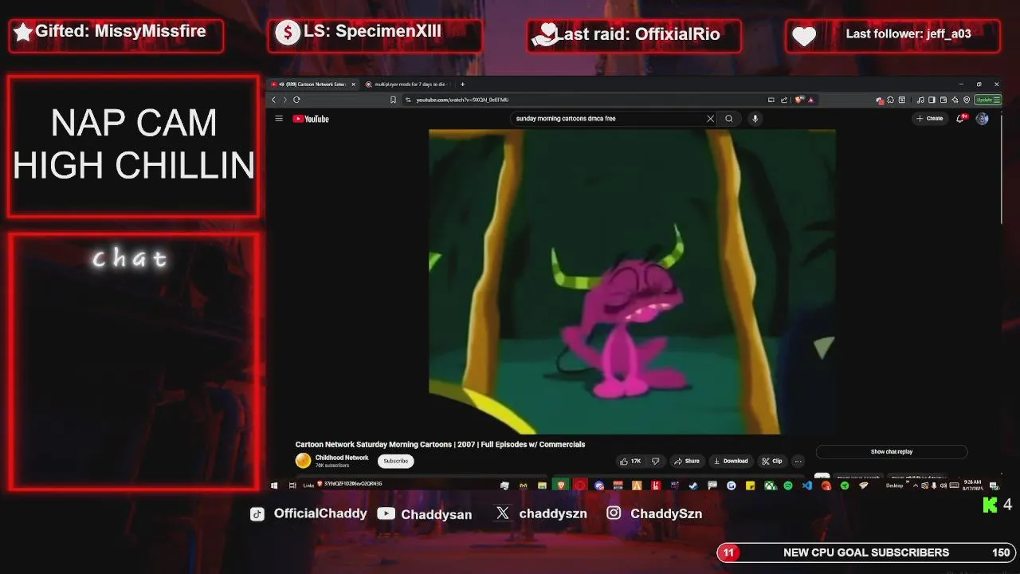
Task: Click the Download button under the video
Action: (x=731, y=461)
